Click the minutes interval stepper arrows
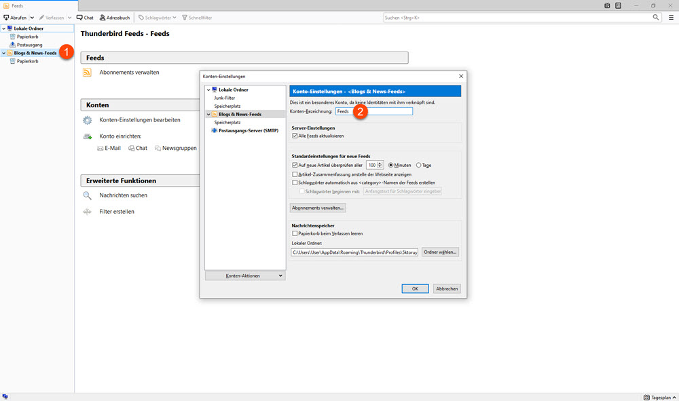The height and width of the screenshot is (401, 679). [380, 165]
